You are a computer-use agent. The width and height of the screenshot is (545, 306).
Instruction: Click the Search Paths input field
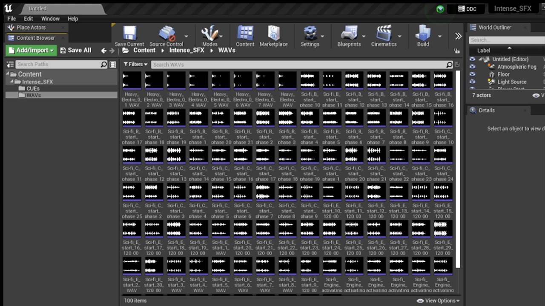coord(57,64)
